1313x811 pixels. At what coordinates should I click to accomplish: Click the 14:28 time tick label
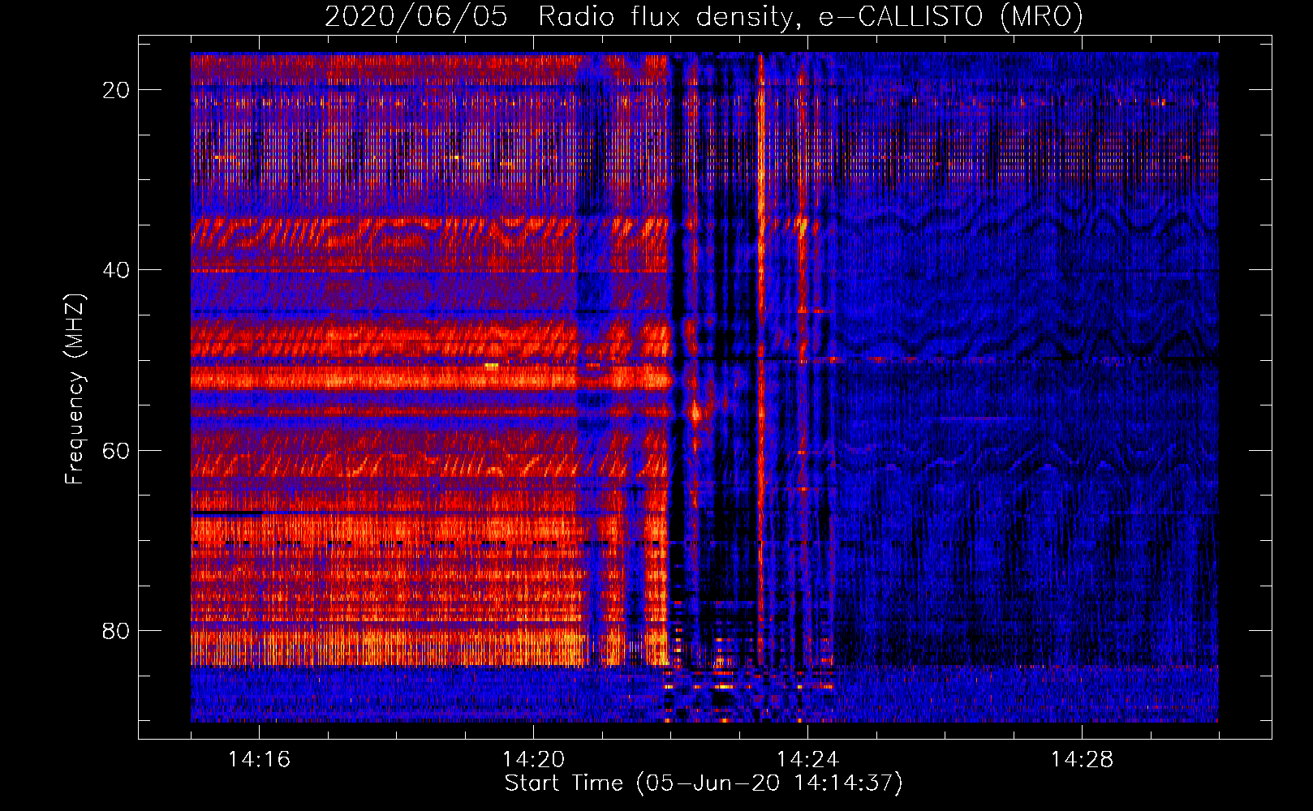(1082, 759)
